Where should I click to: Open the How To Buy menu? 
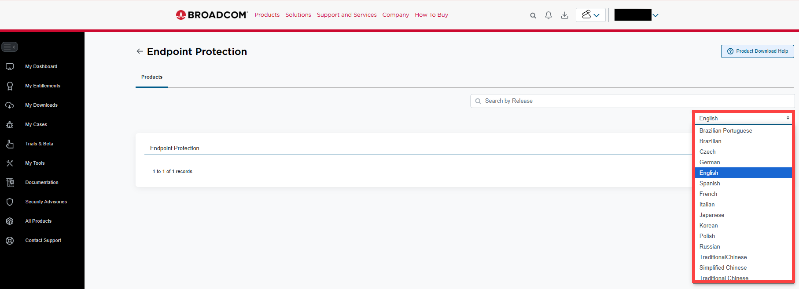tap(431, 15)
